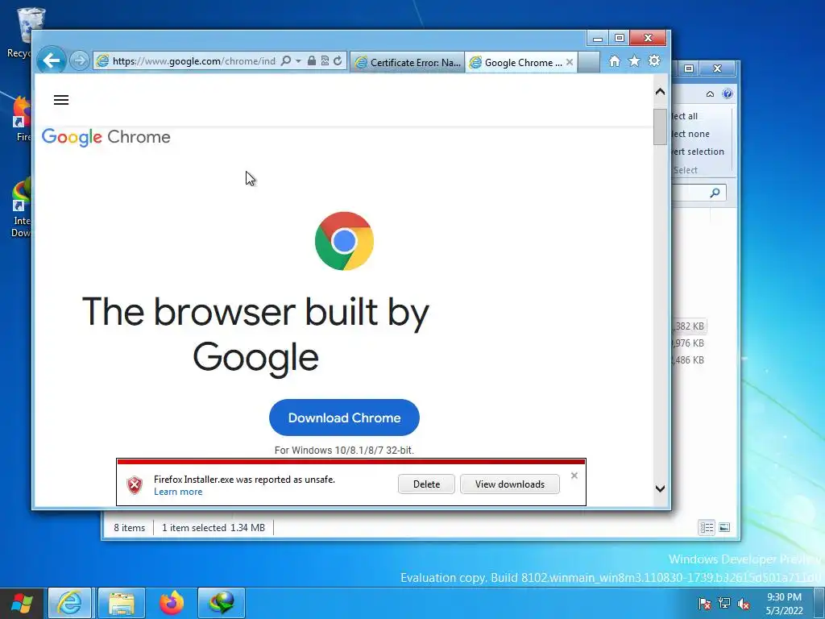Open the Learn more link
The height and width of the screenshot is (619, 825).
click(178, 492)
